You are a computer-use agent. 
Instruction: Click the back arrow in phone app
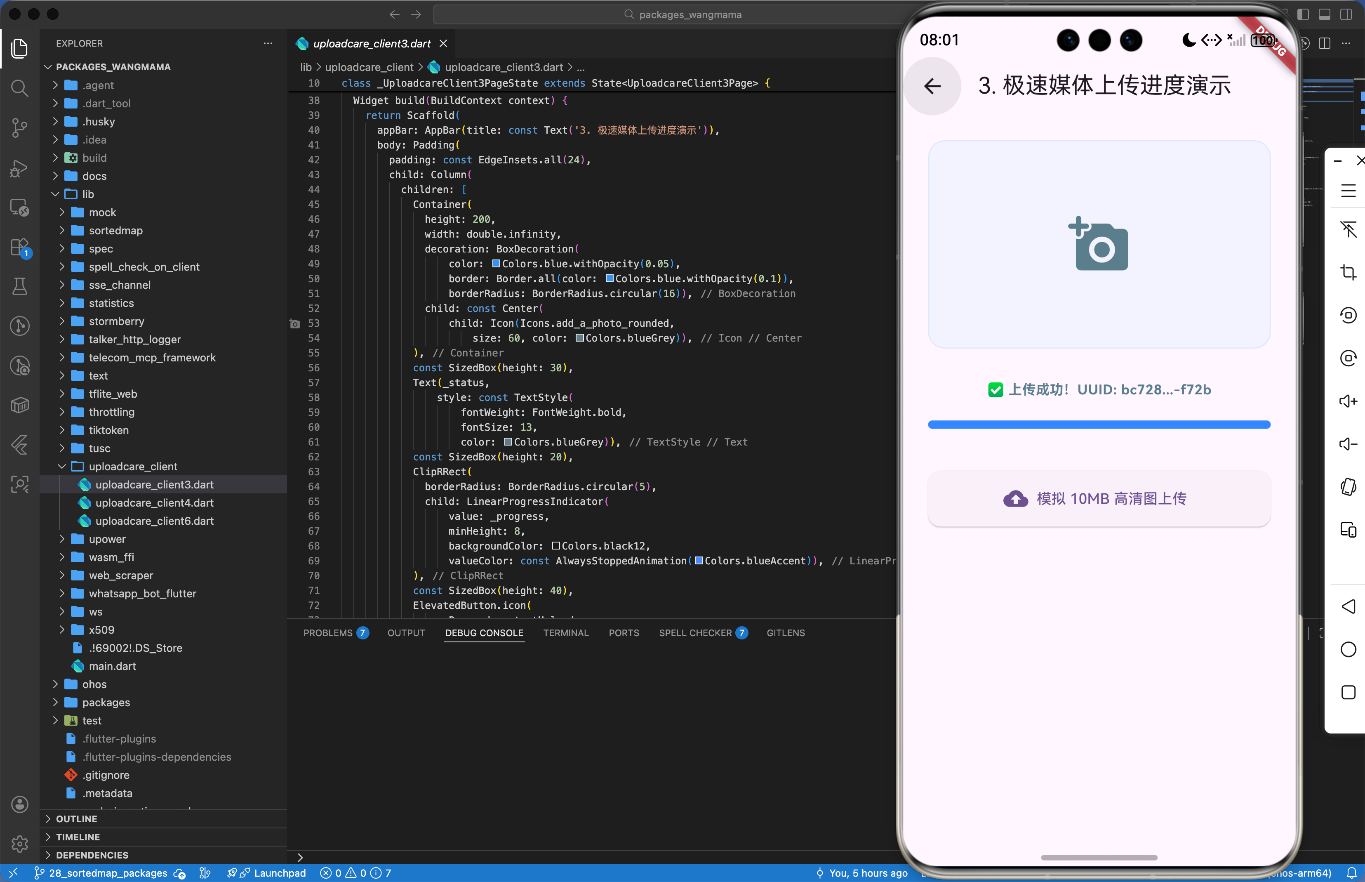pos(932,87)
